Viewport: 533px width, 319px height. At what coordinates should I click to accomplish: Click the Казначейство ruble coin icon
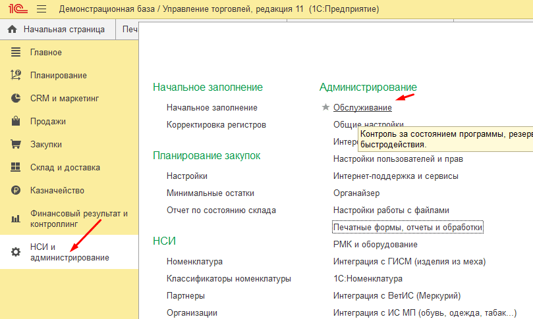click(16, 190)
